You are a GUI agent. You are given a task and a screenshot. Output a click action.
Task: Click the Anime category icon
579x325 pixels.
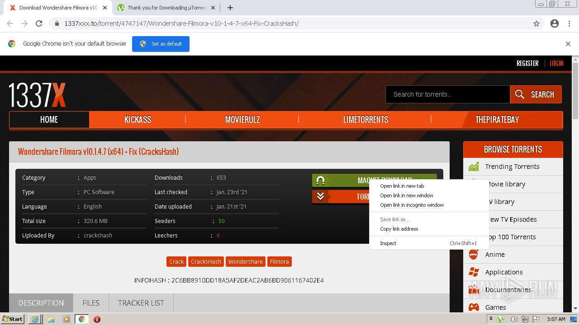coord(474,255)
